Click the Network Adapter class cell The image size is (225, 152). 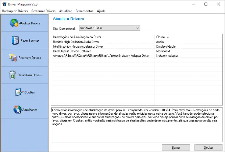(167, 55)
